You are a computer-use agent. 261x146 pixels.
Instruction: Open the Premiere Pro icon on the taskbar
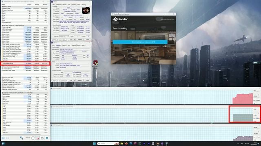click(144, 144)
